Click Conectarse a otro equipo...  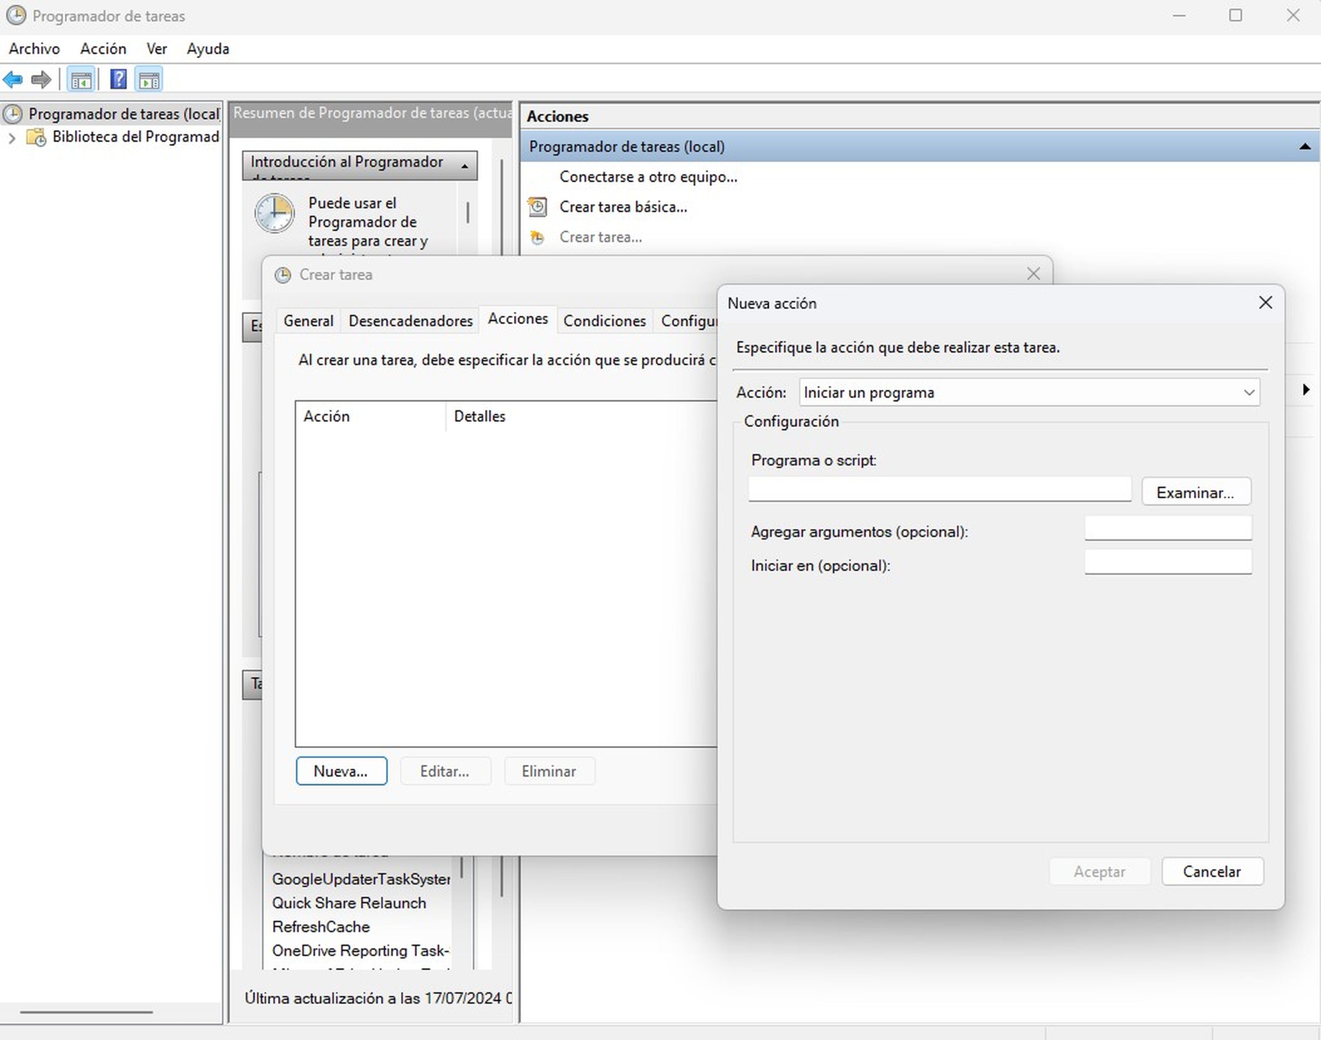point(648,177)
